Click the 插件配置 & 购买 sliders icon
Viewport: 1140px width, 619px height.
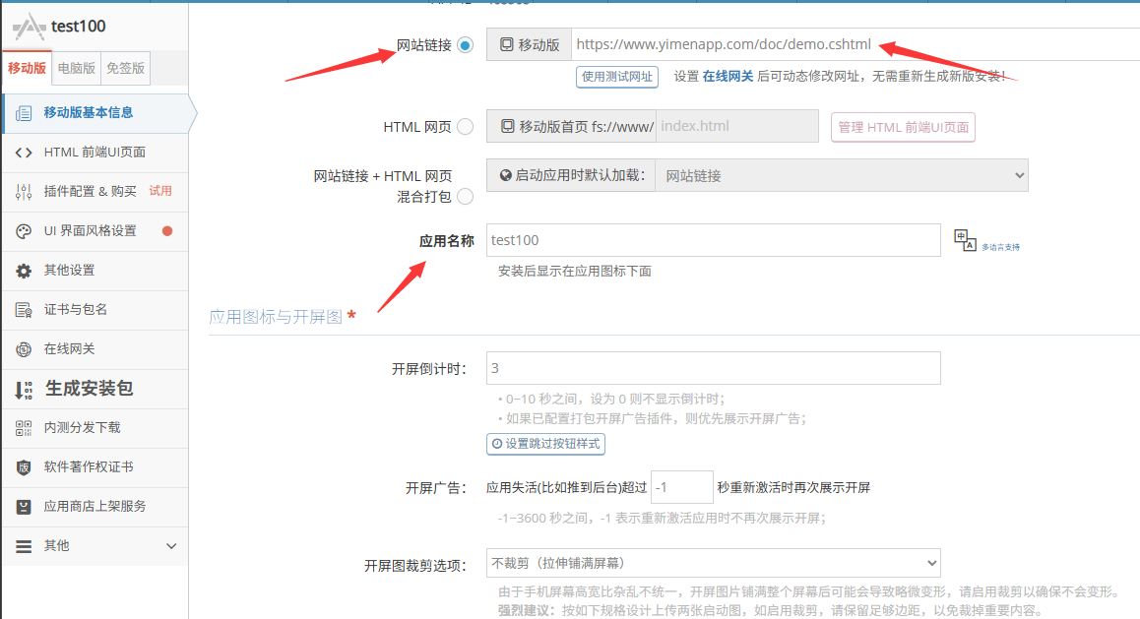[x=24, y=192]
